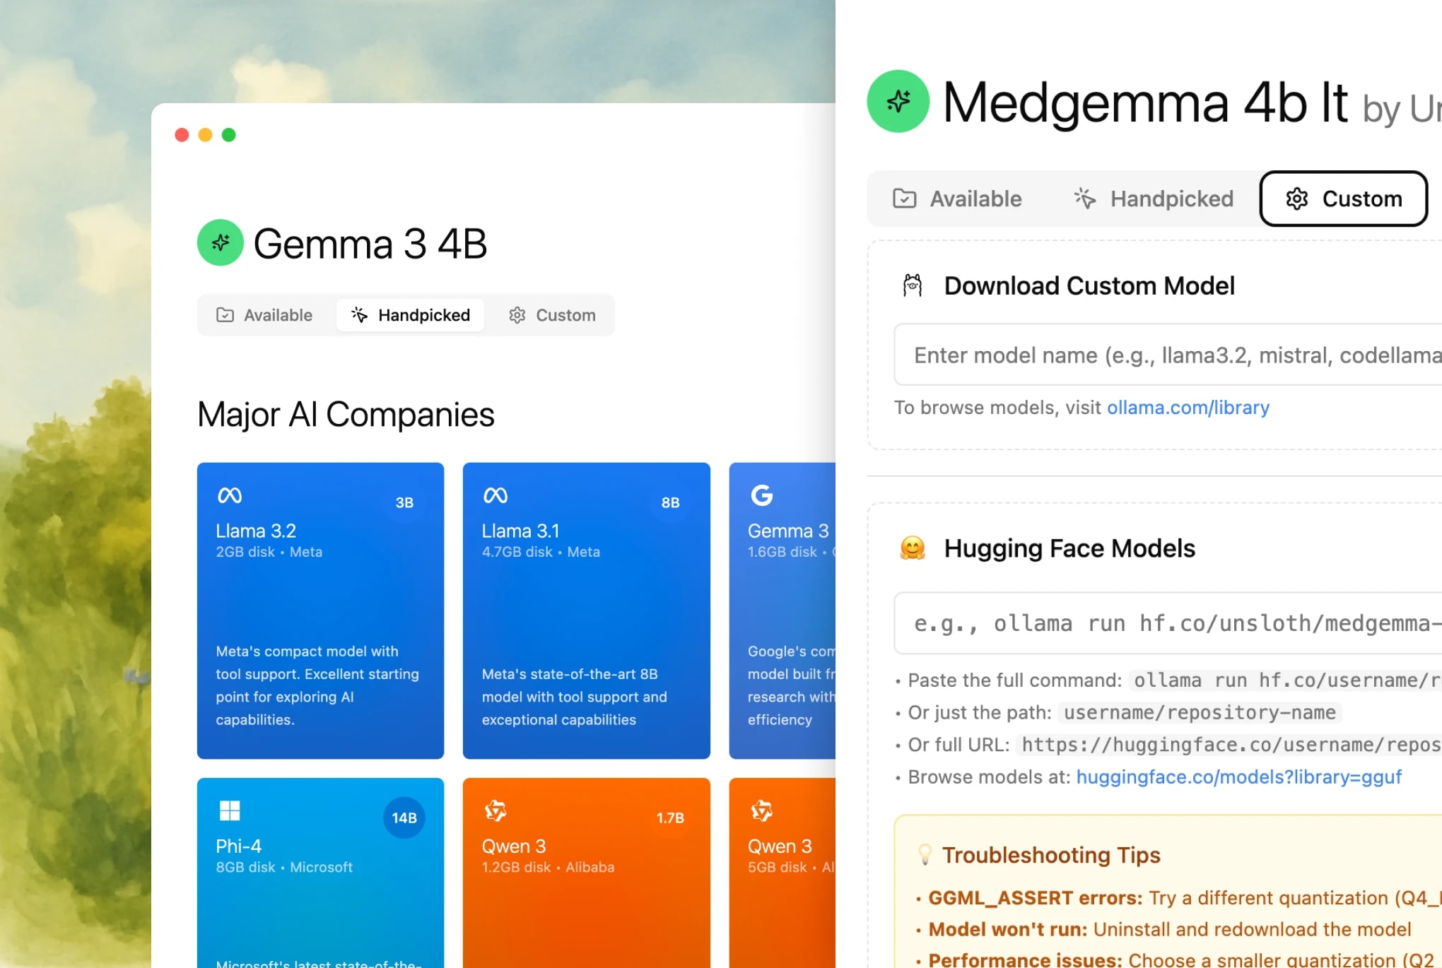1442x968 pixels.
Task: Click the Major AI Companies heading
Action: pyautogui.click(x=346, y=415)
